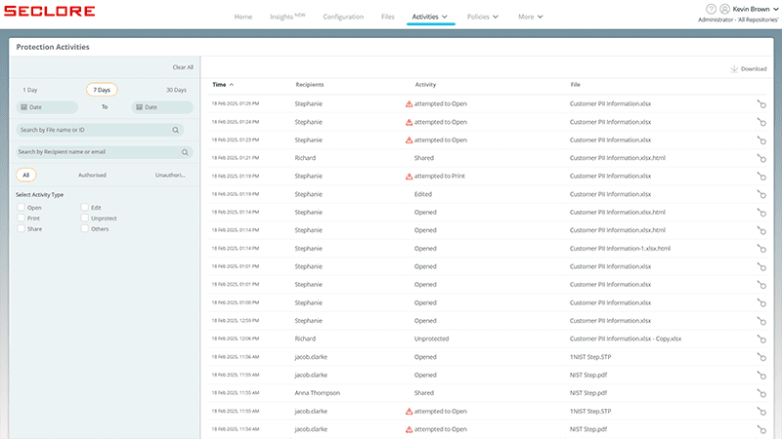Select the Authorised filter

coord(92,176)
